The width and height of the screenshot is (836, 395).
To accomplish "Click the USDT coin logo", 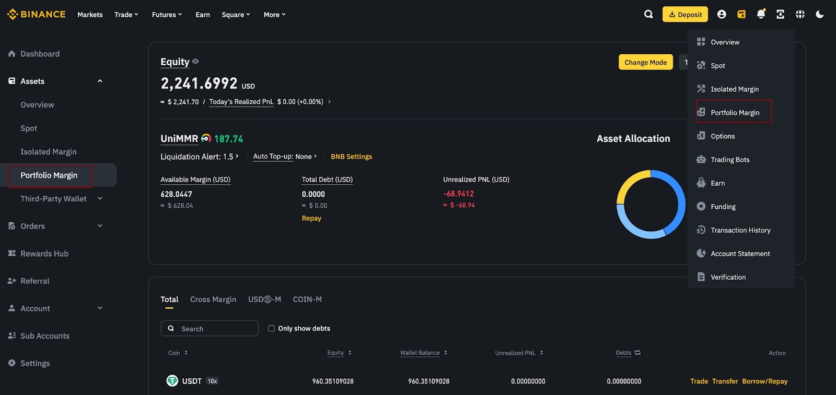I will tap(172, 381).
